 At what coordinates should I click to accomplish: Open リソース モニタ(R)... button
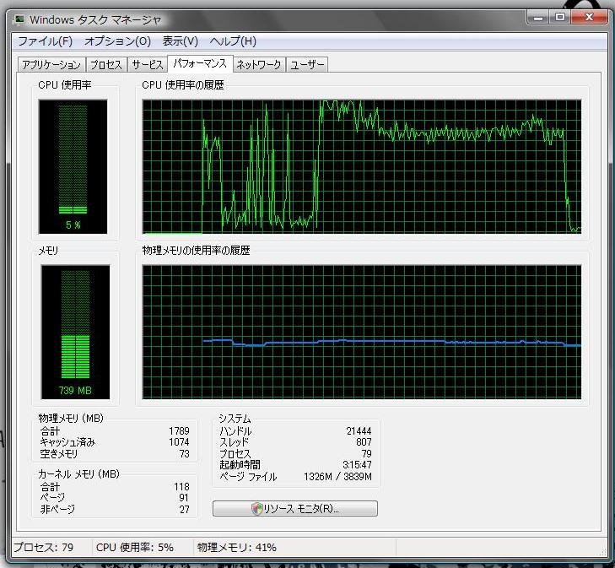coord(295,508)
